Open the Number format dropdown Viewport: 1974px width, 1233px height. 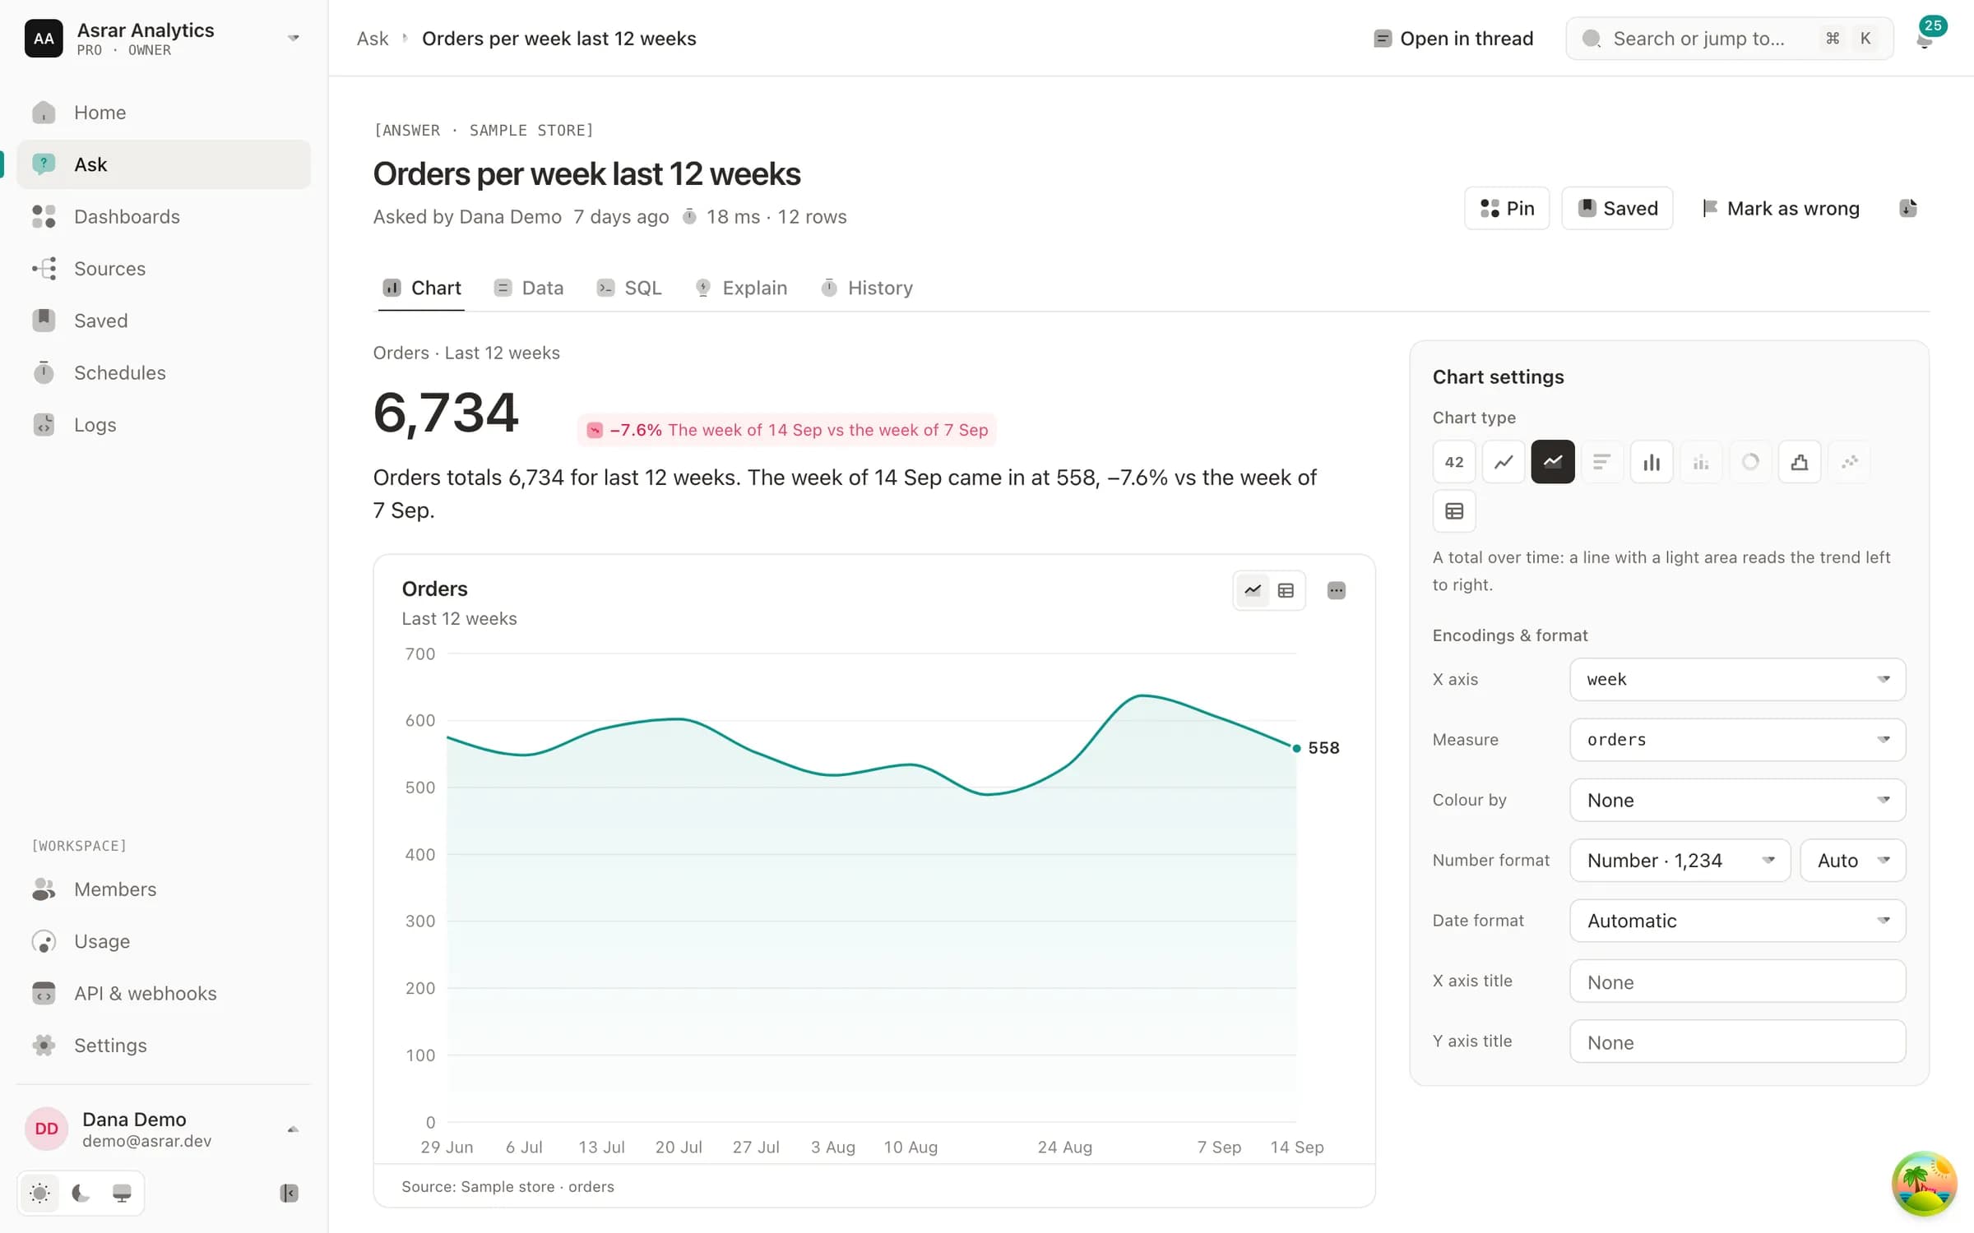tap(1680, 861)
